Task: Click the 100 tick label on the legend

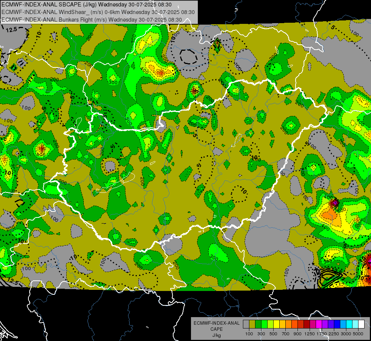Action: point(249,334)
